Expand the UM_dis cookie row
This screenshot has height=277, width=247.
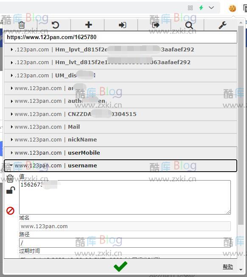coord(121,76)
